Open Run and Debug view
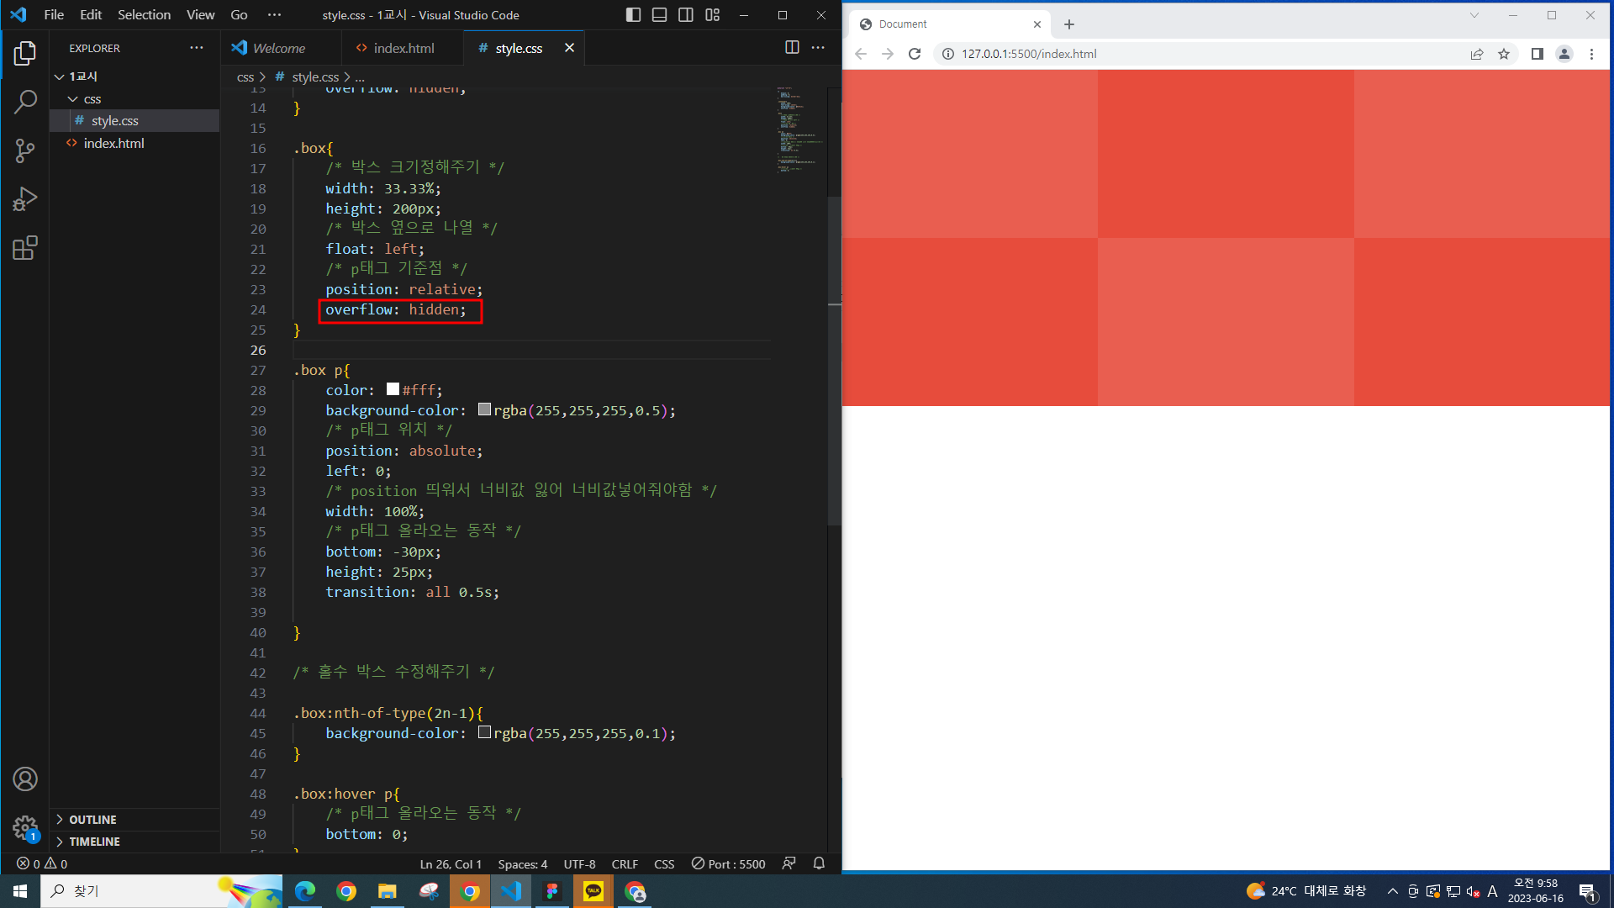Image resolution: width=1614 pixels, height=908 pixels. [x=25, y=199]
